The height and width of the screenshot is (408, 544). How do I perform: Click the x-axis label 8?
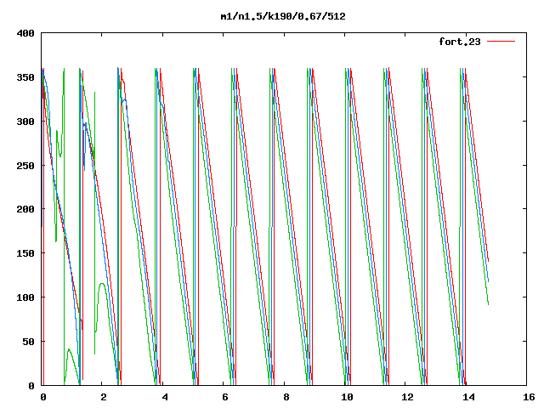point(286,397)
